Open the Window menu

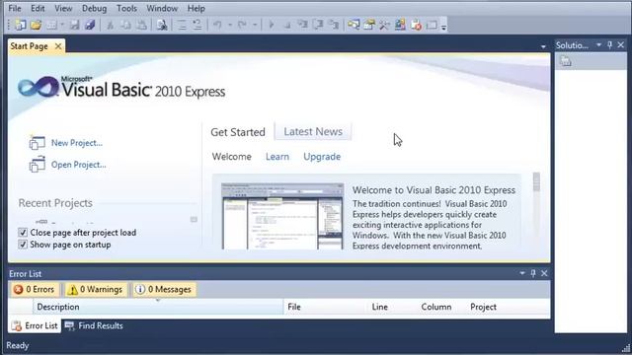[x=162, y=8]
